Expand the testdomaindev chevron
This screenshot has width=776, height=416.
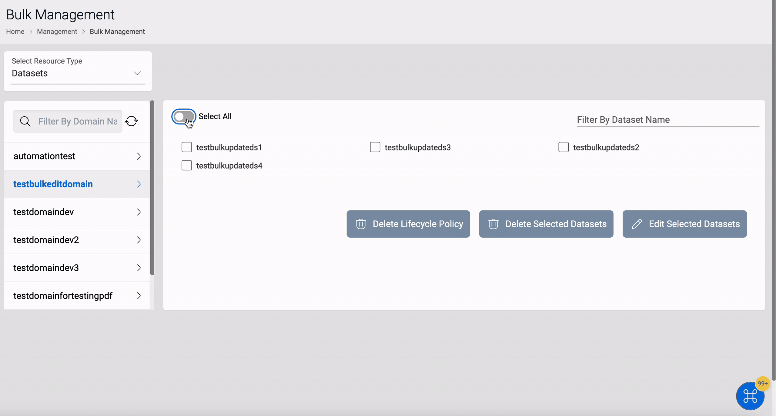(x=139, y=212)
